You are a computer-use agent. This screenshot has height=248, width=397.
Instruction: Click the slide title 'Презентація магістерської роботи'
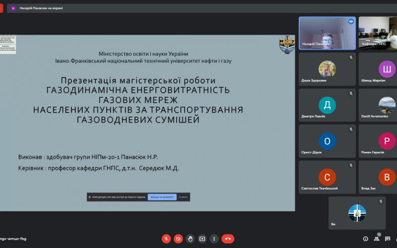pos(138,80)
